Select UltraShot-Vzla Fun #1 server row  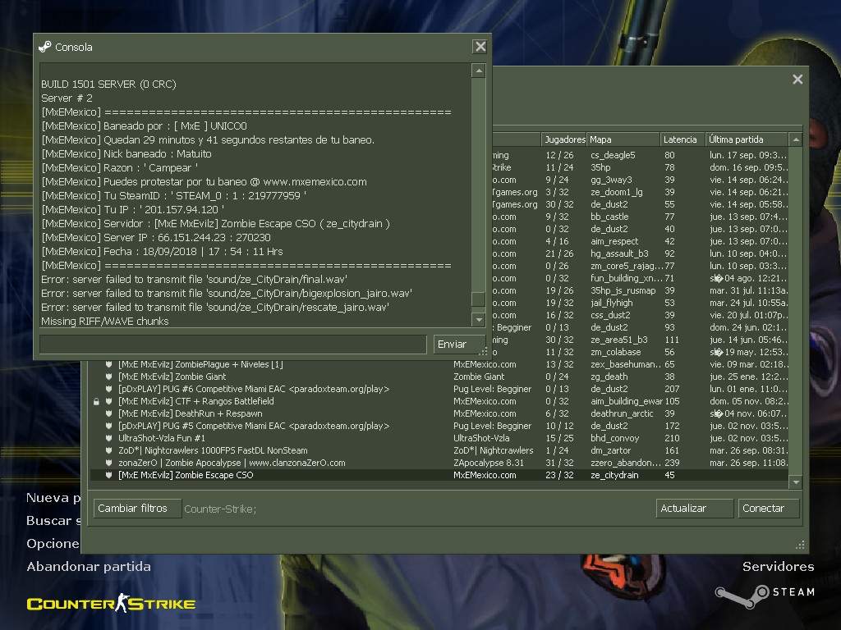tap(439, 438)
